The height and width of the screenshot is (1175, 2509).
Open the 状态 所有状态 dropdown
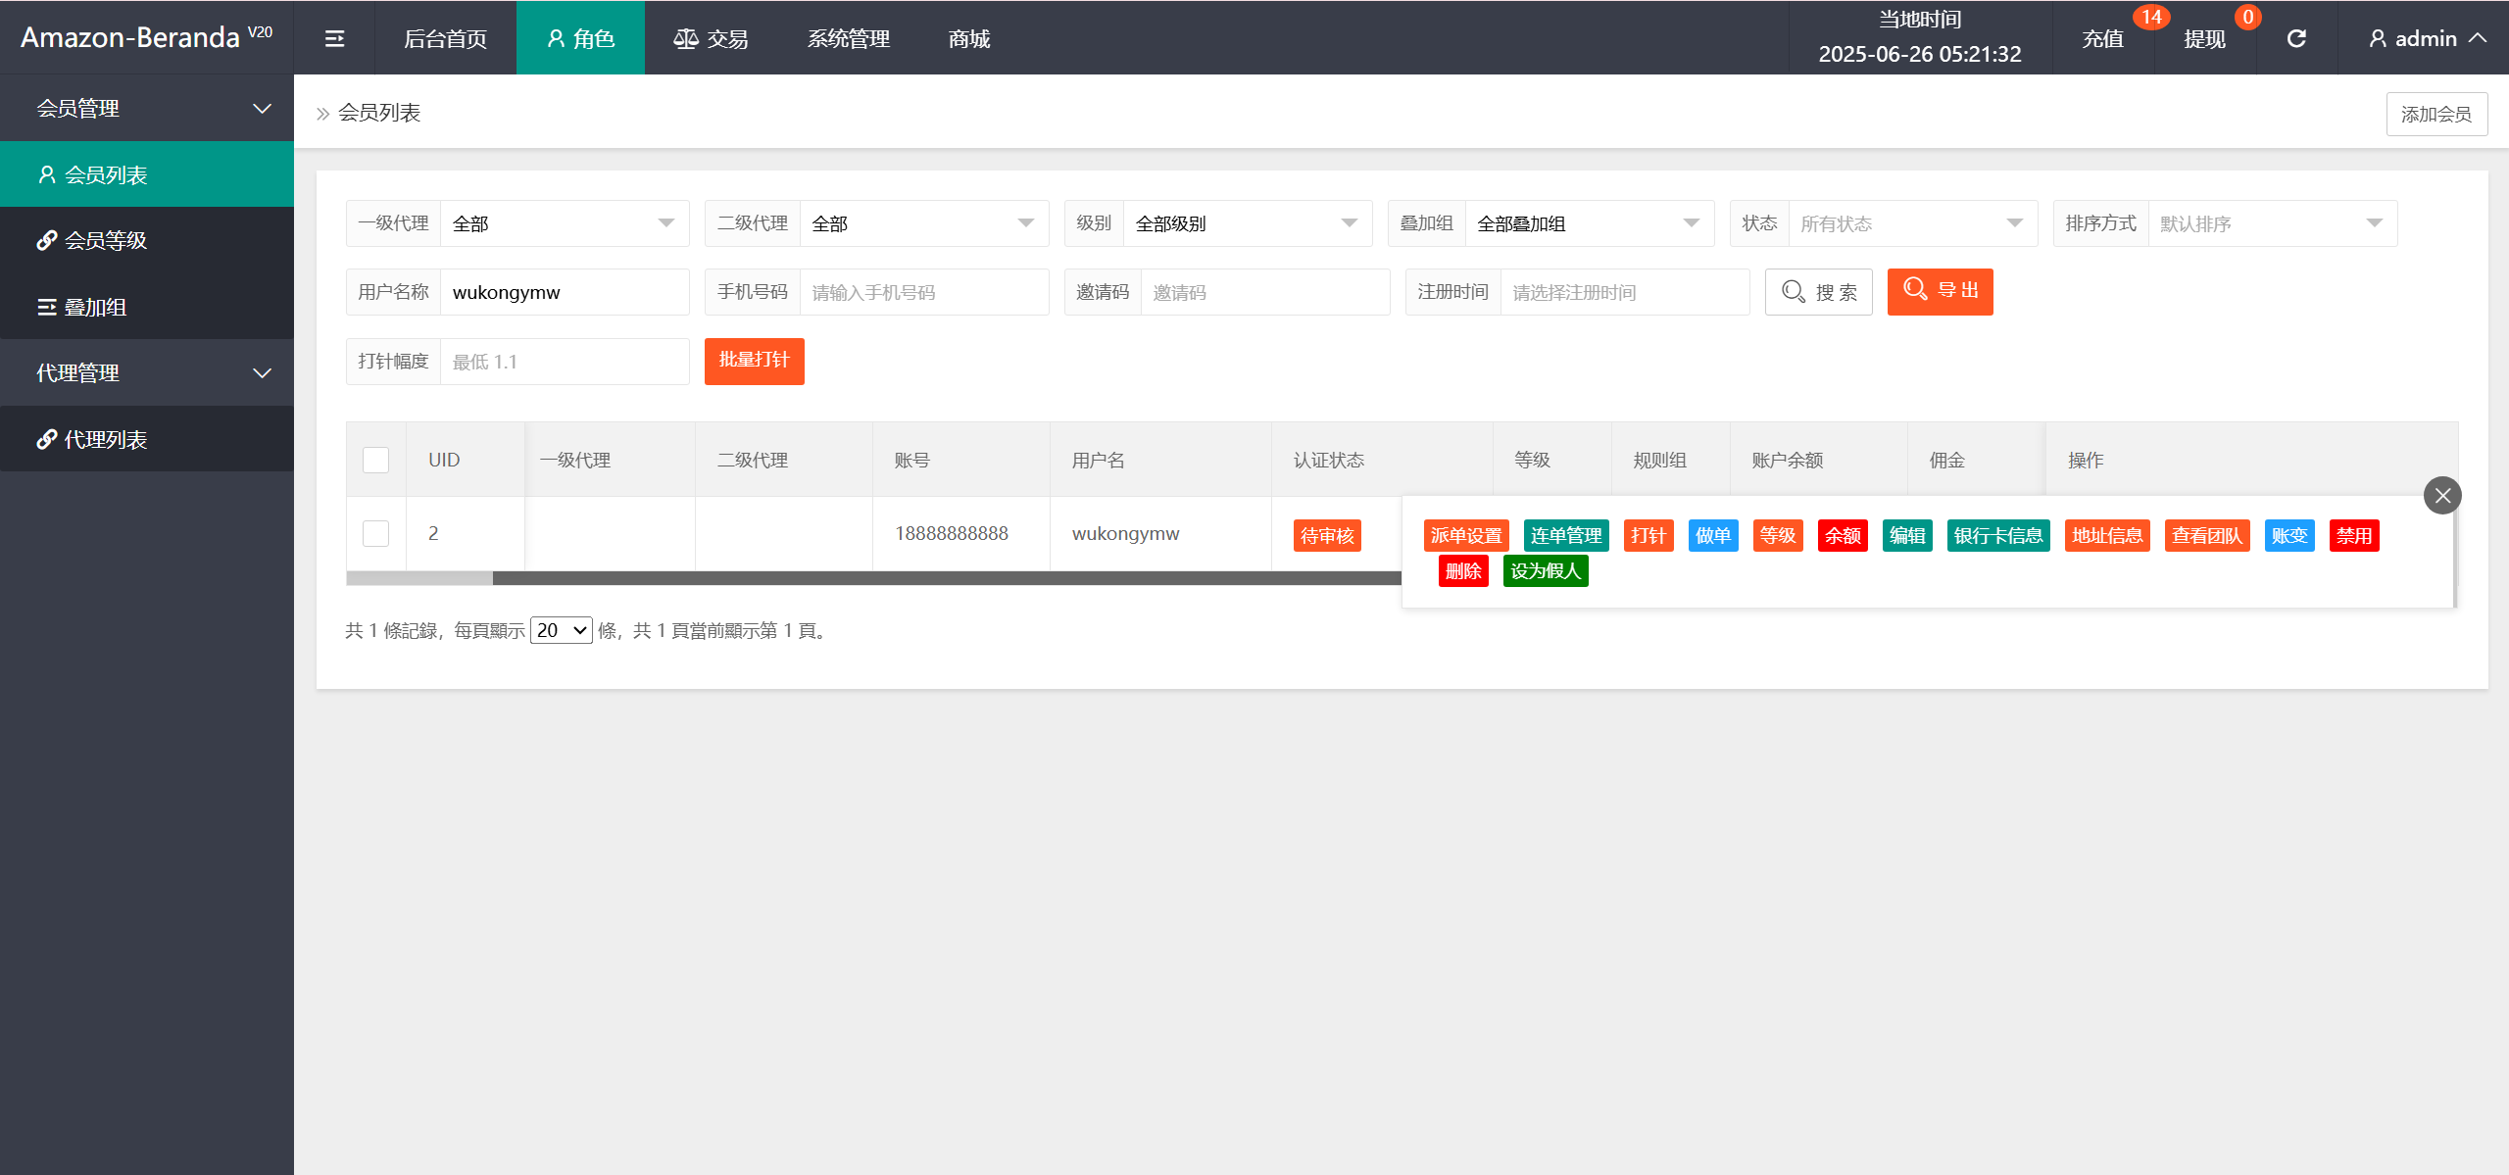[1911, 223]
